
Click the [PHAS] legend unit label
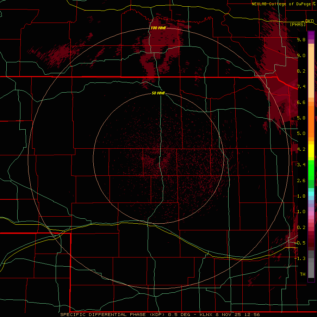(x=298, y=24)
